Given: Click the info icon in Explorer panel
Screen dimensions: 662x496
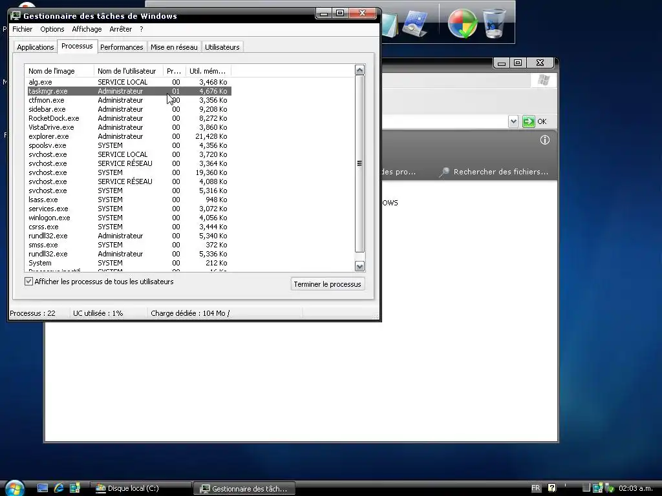Looking at the screenshot, I should click(x=544, y=140).
